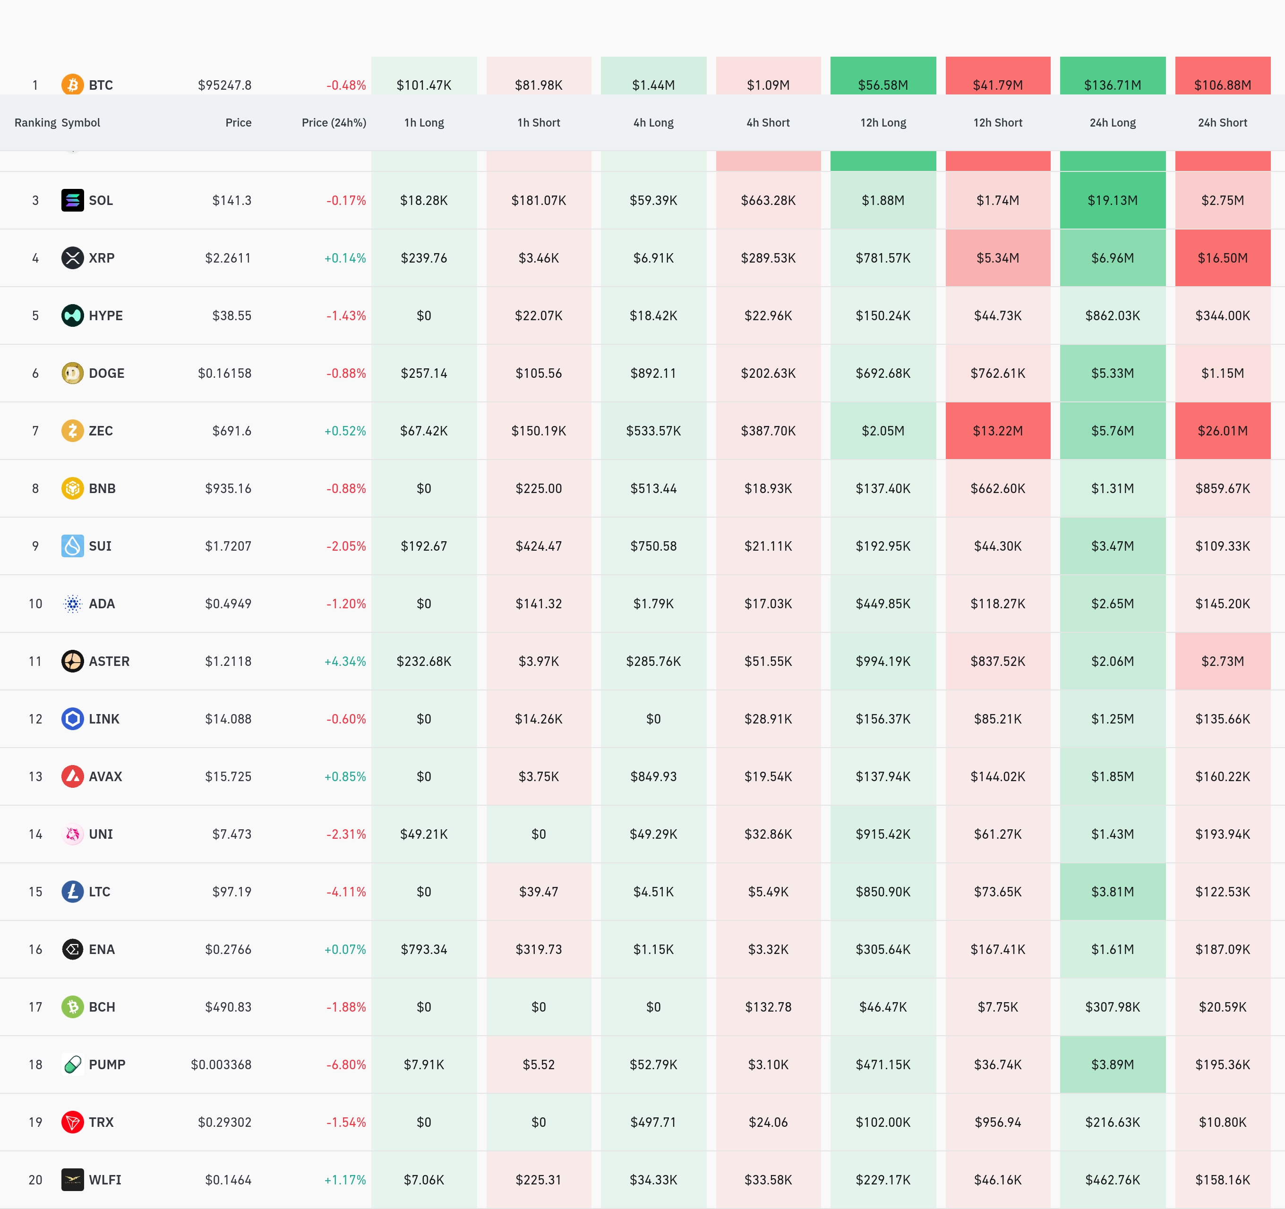
Task: Click the ZEC Zcash icon
Action: [72, 430]
